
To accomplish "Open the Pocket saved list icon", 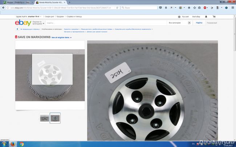I will coord(160,8).
